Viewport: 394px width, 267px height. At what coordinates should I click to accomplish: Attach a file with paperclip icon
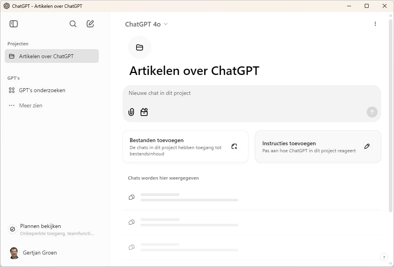click(131, 112)
